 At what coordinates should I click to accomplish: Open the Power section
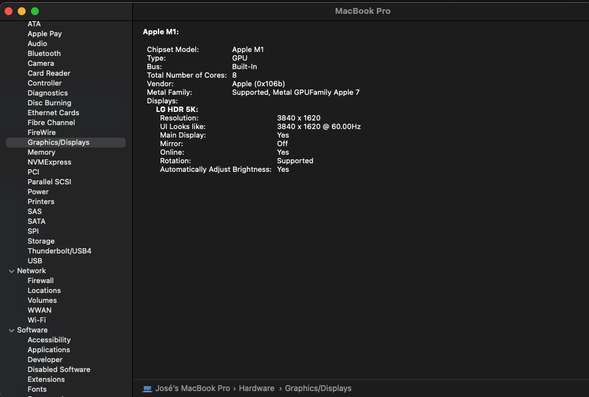[x=38, y=192]
